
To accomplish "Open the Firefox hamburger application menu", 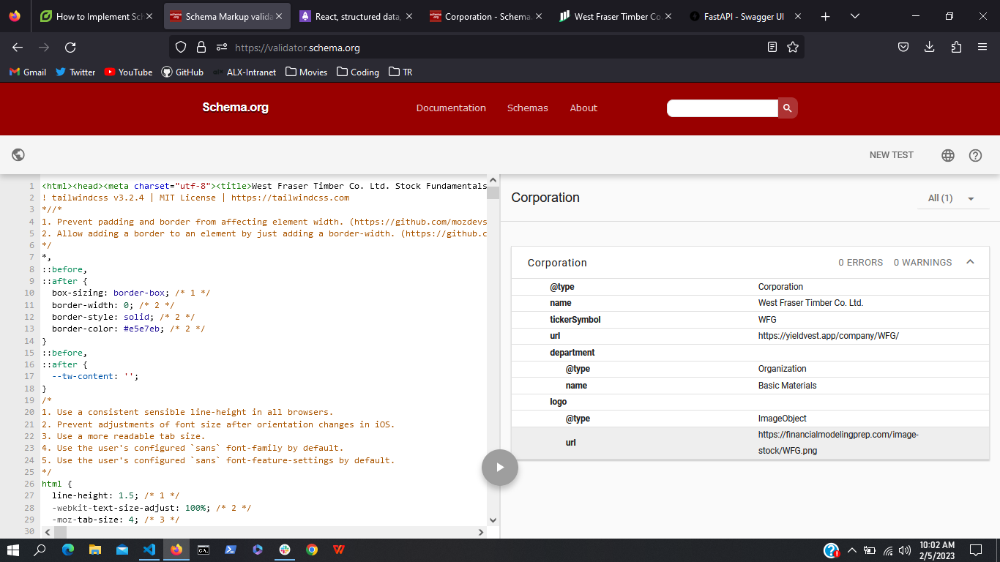I will pyautogui.click(x=982, y=47).
